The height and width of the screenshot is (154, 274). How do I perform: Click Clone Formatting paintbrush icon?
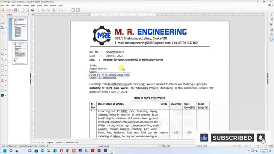click(x=54, y=10)
